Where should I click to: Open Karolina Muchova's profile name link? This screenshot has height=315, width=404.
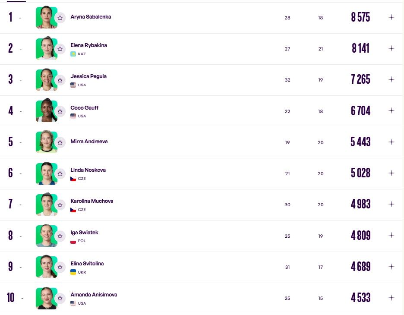pyautogui.click(x=92, y=201)
